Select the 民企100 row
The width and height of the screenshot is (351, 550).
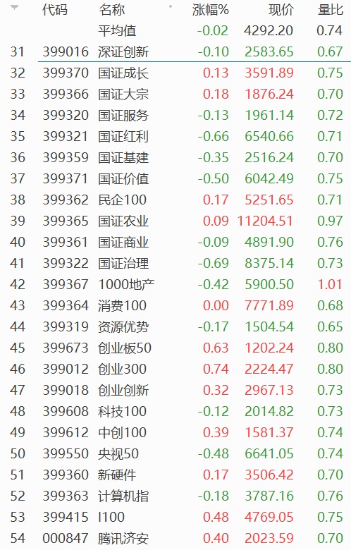tap(175, 200)
